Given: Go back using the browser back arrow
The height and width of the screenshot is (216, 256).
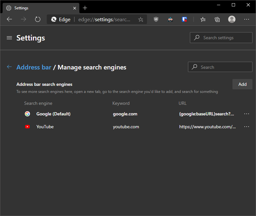Looking at the screenshot, I should [x=9, y=19].
